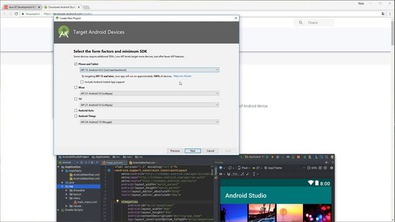The width and height of the screenshot is (395, 222).
Task: Click the build hammer icon in Android Studio toolbar
Action: pyautogui.click(x=241, y=157)
